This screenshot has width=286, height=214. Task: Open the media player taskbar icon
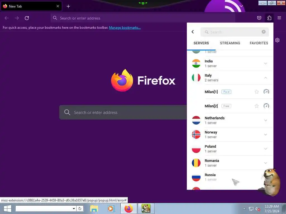111,208
